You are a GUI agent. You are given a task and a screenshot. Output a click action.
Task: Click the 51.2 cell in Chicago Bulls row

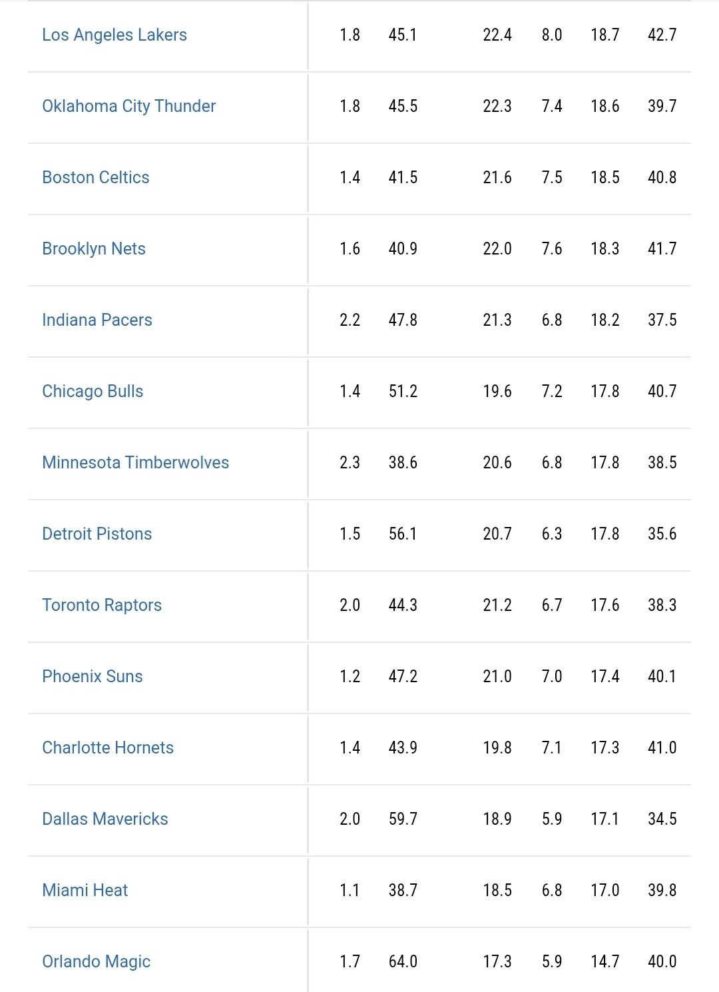(x=403, y=391)
